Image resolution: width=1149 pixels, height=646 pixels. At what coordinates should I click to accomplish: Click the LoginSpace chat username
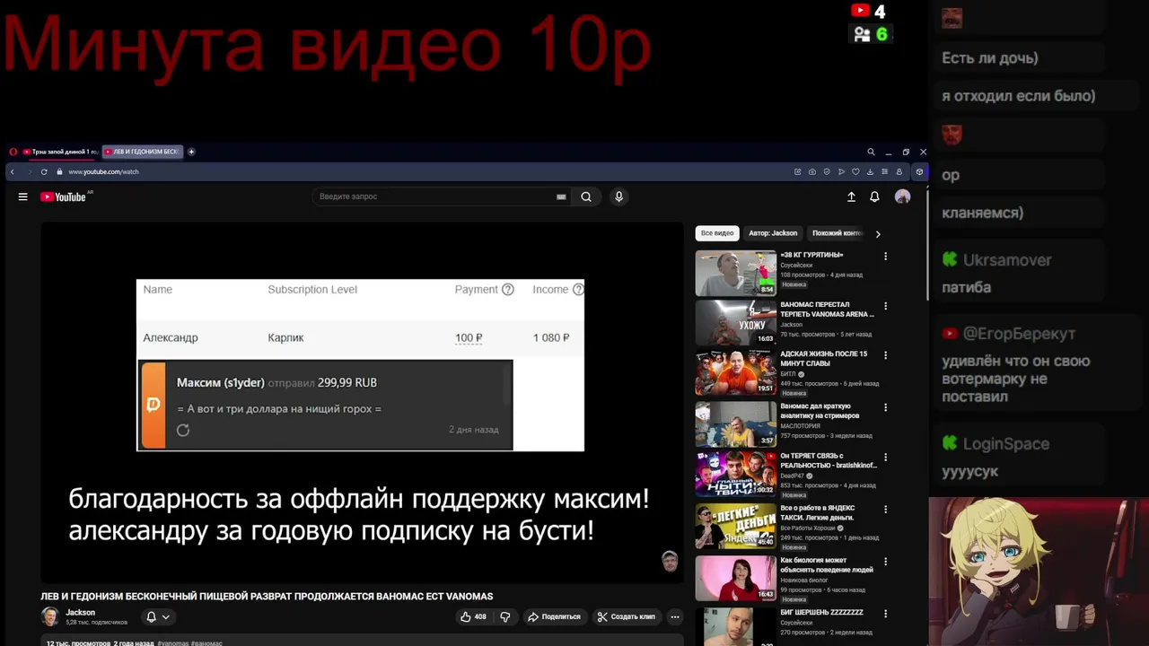coord(1006,444)
